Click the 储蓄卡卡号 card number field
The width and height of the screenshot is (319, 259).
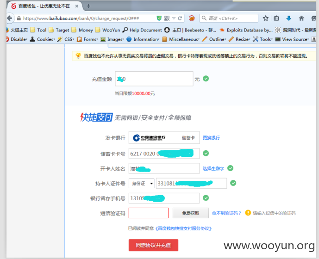point(164,154)
